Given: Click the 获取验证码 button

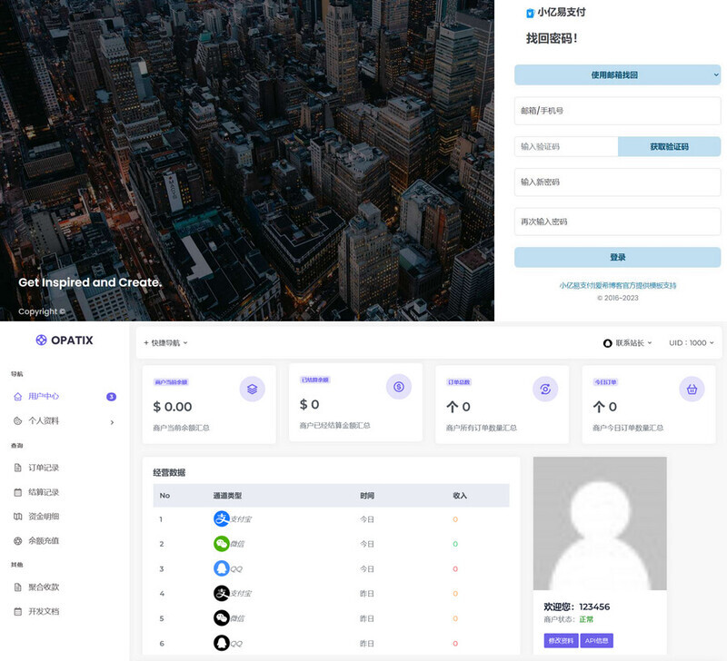Looking at the screenshot, I should point(669,146).
